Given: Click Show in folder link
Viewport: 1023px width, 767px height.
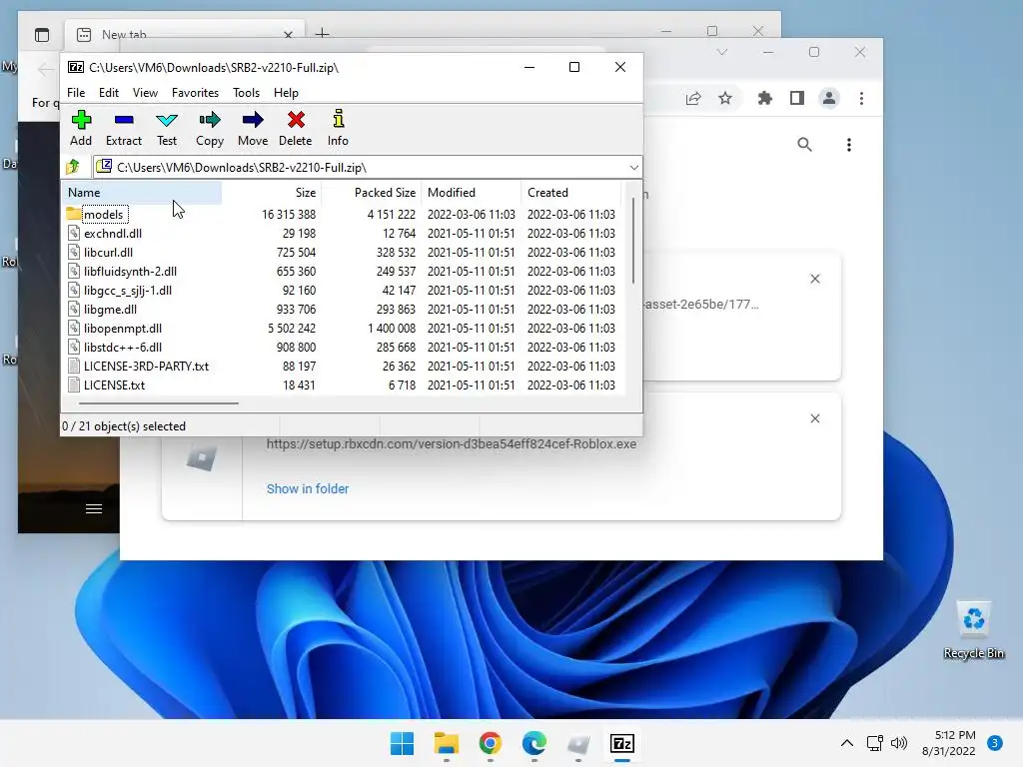Looking at the screenshot, I should (308, 488).
